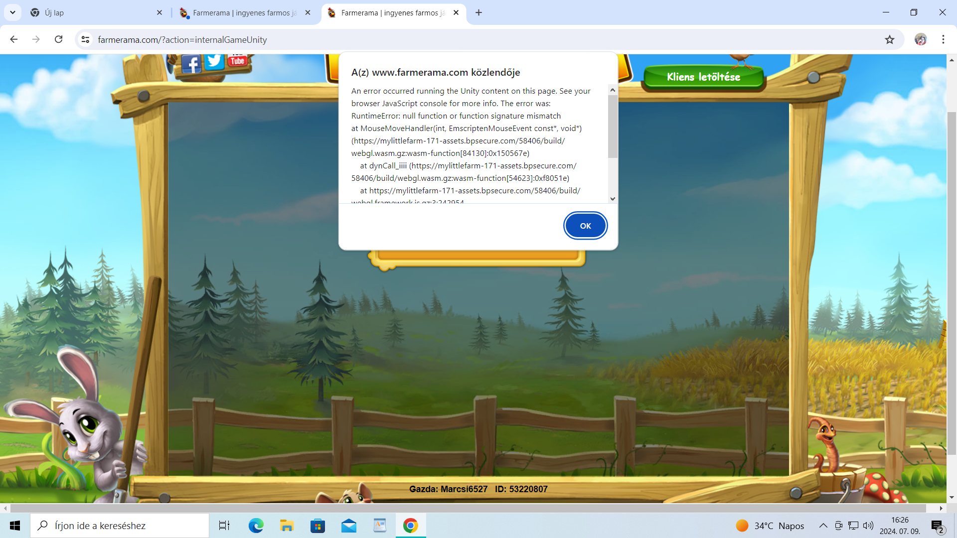
Task: Bookmark this page with the star
Action: [x=890, y=39]
